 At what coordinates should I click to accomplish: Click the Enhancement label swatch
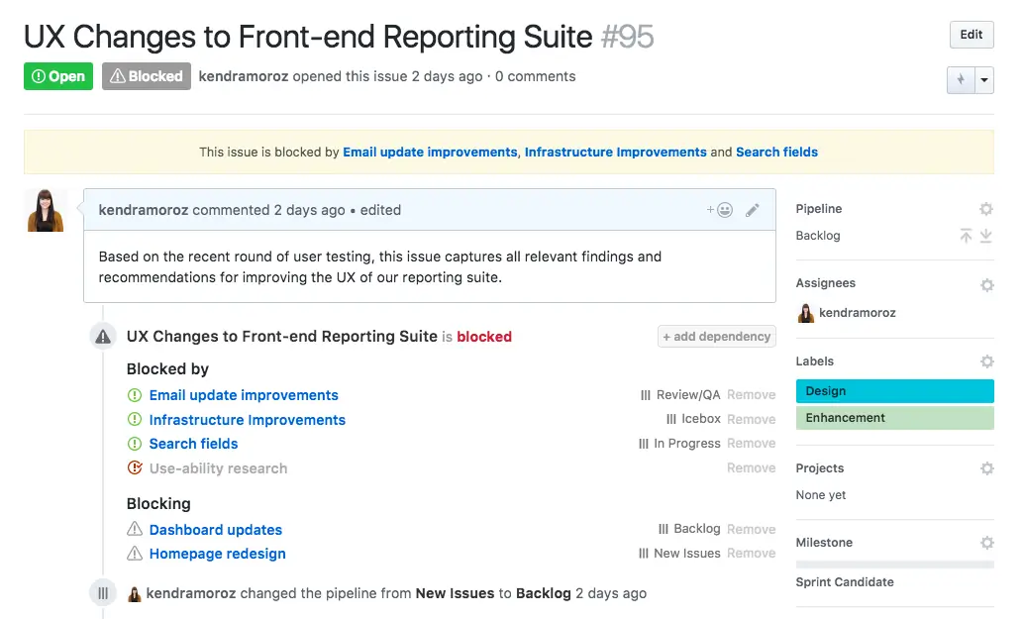click(x=894, y=418)
